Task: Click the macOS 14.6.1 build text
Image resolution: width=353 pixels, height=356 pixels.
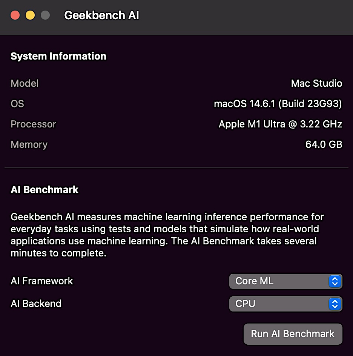Action: [278, 104]
